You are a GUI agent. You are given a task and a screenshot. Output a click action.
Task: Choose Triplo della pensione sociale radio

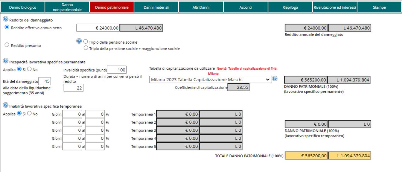(86, 42)
